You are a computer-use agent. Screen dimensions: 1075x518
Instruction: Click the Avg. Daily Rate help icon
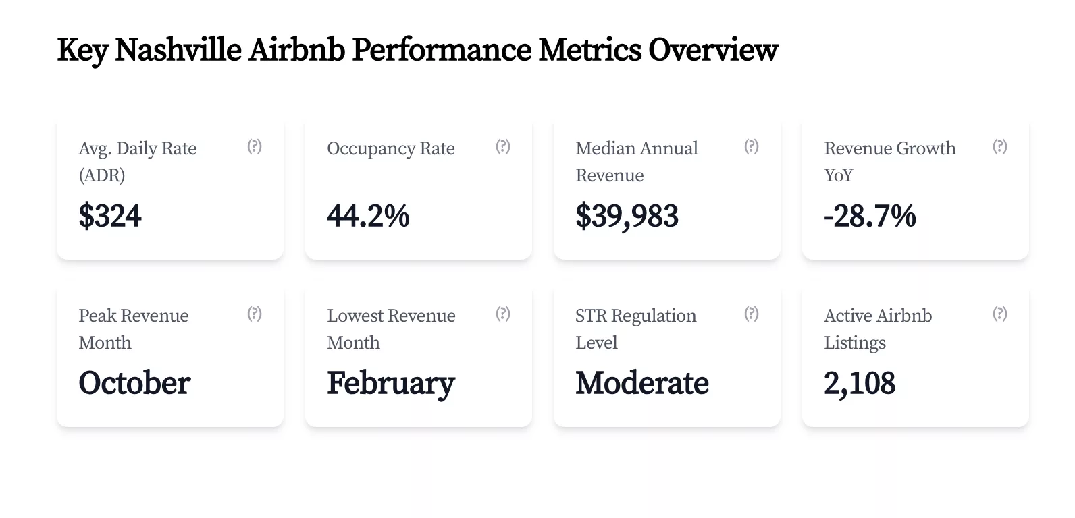tap(254, 146)
